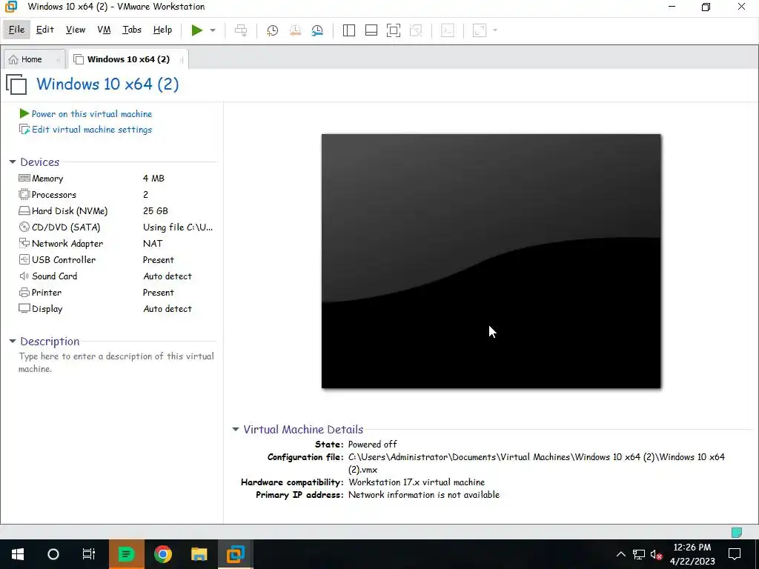The width and height of the screenshot is (759, 569).
Task: Click the description text field
Action: pos(116,362)
